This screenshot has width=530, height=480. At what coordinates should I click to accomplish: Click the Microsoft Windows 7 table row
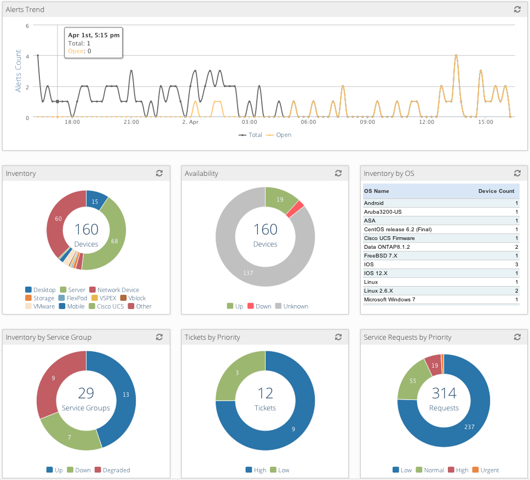coord(441,300)
